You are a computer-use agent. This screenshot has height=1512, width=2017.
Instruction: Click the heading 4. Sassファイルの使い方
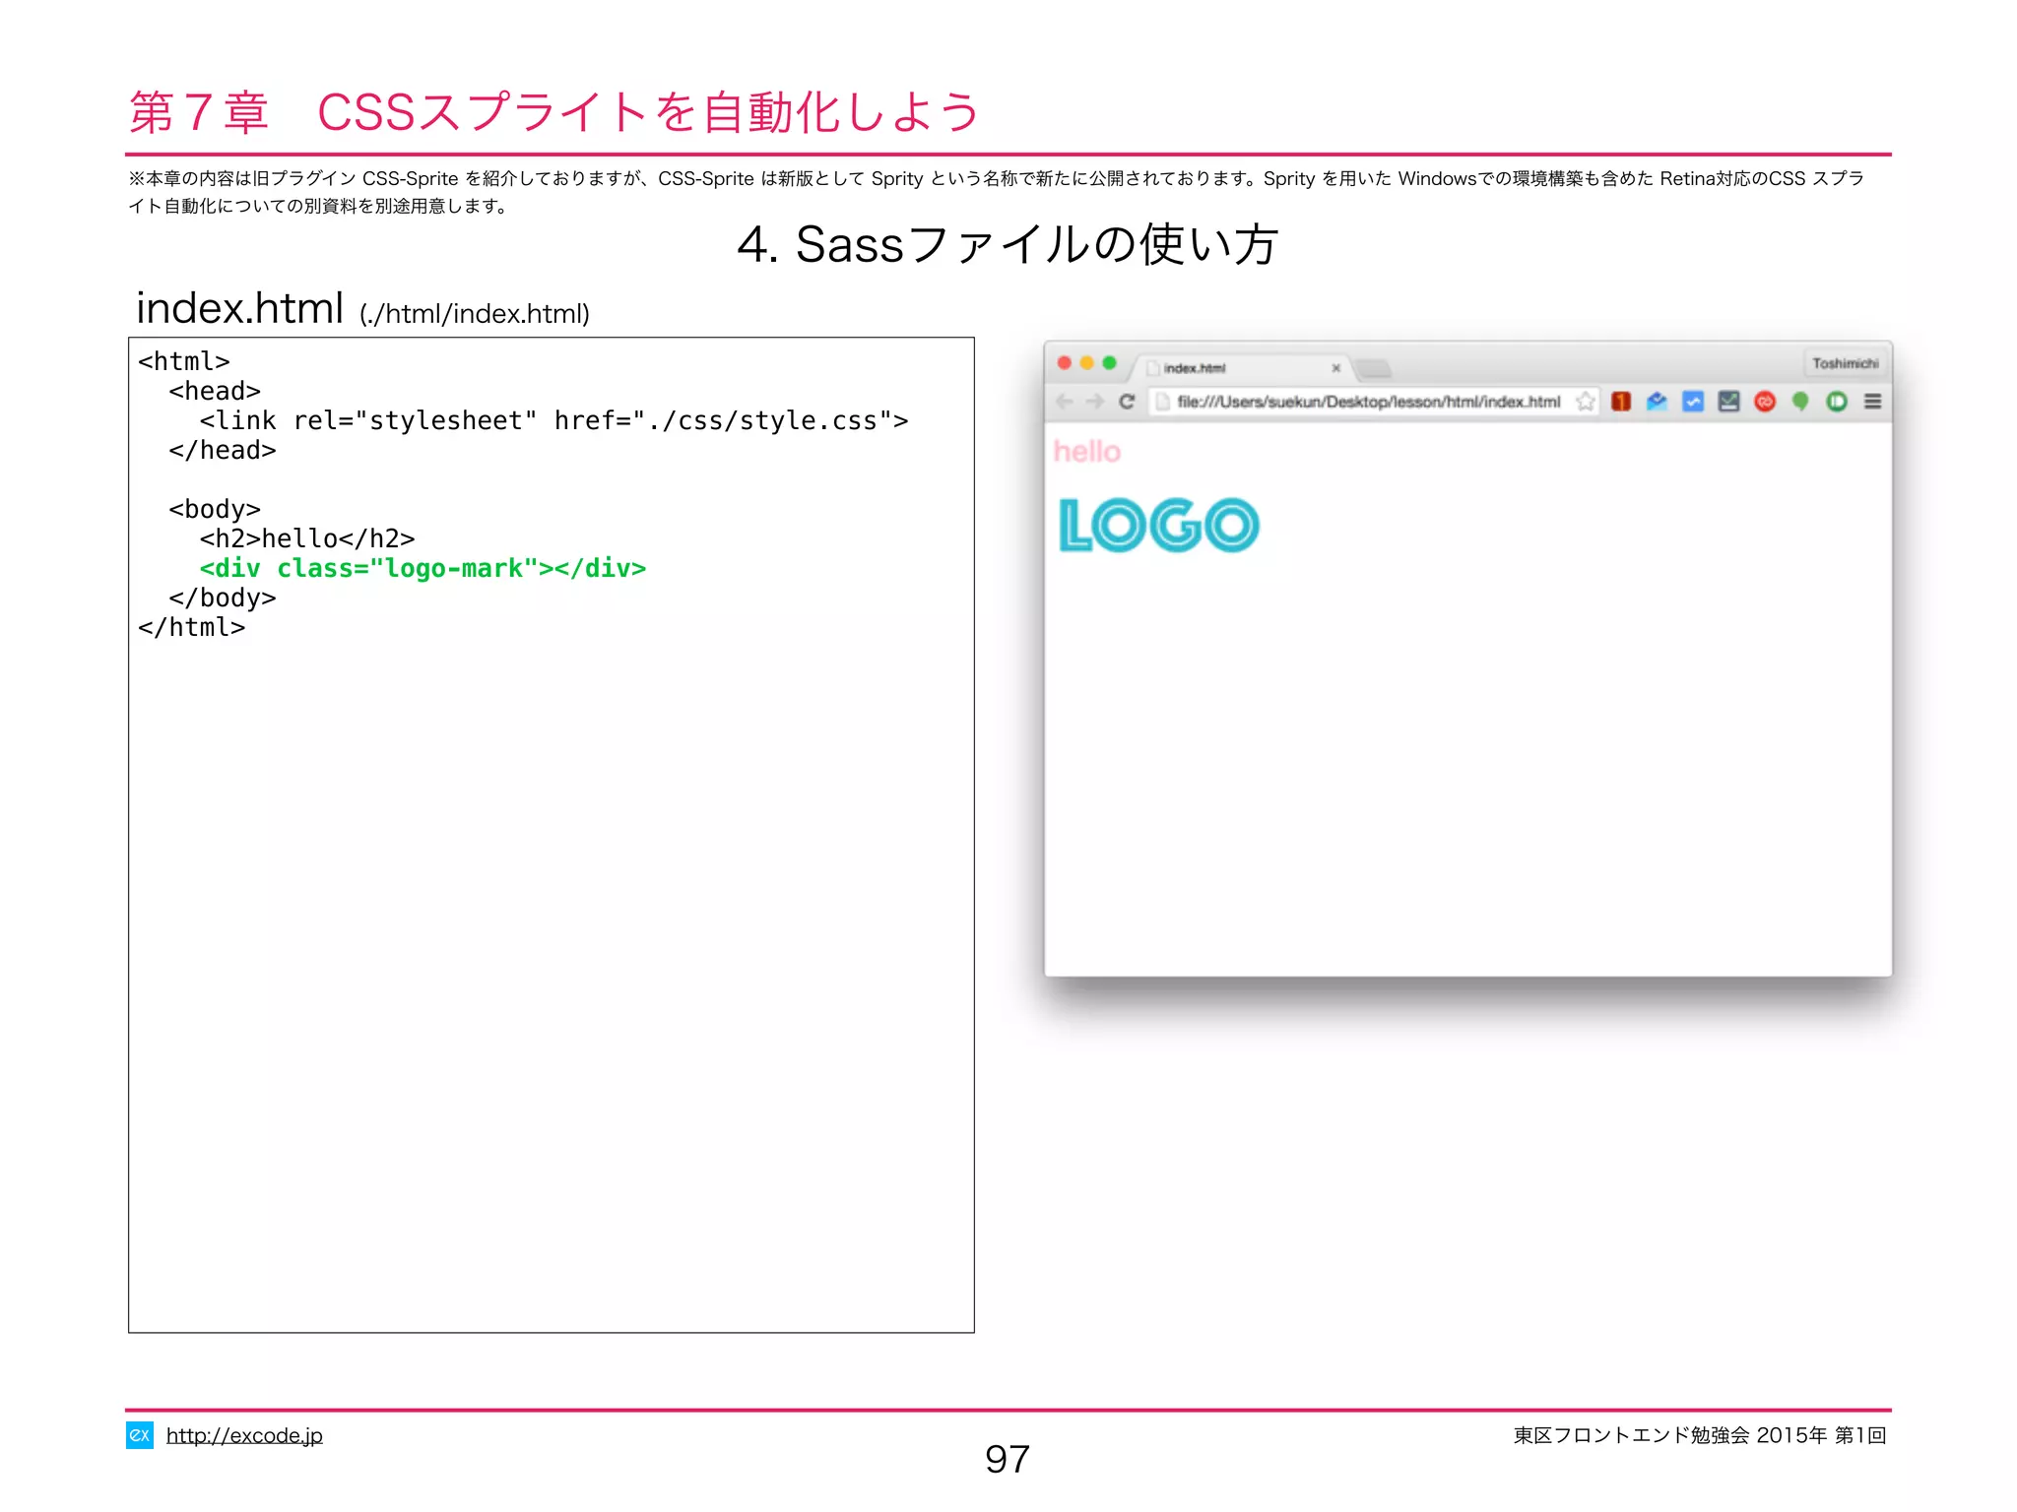tap(1008, 243)
